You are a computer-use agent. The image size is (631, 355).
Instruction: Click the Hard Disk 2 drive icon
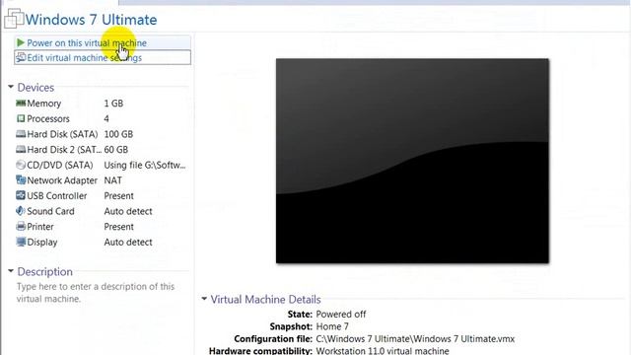tap(21, 149)
